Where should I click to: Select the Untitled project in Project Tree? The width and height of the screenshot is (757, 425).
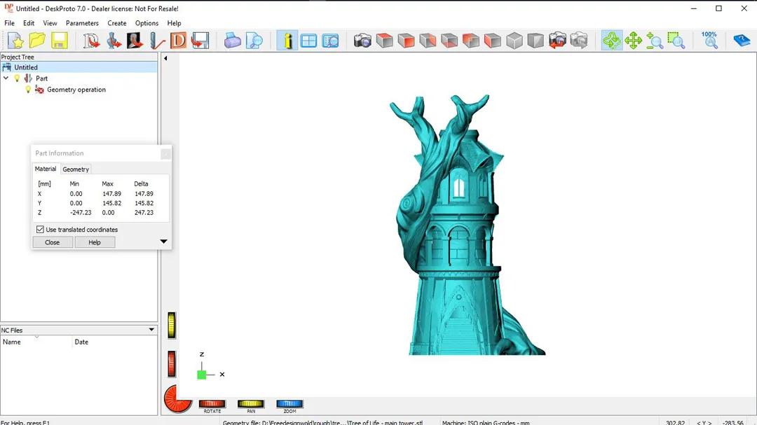pyautogui.click(x=26, y=67)
